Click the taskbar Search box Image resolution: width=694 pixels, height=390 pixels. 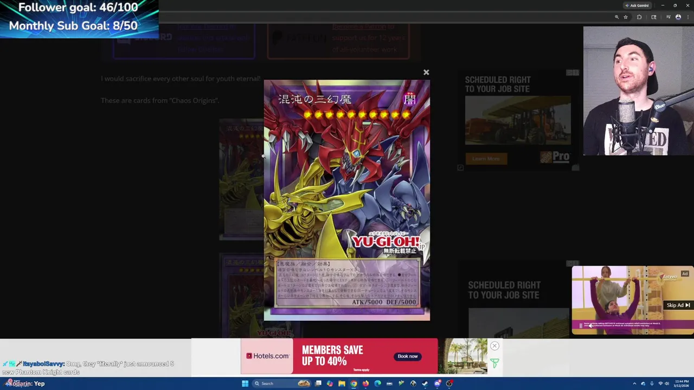coord(282,383)
